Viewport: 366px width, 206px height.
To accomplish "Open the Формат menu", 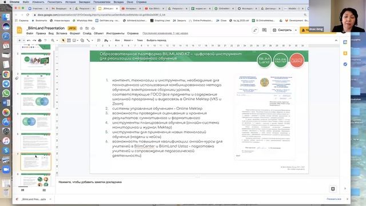I will 75,33.
